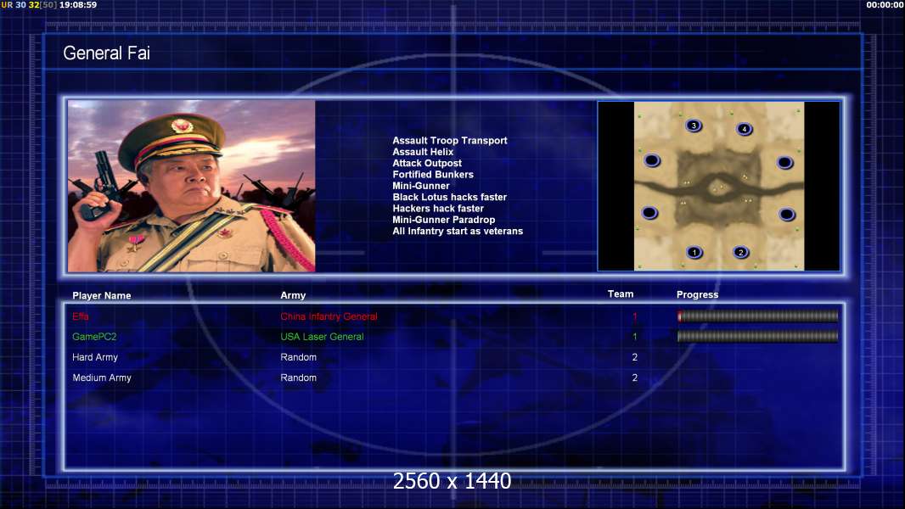This screenshot has width=905, height=509.
Task: Select the GamePC2 player name
Action: coord(94,337)
